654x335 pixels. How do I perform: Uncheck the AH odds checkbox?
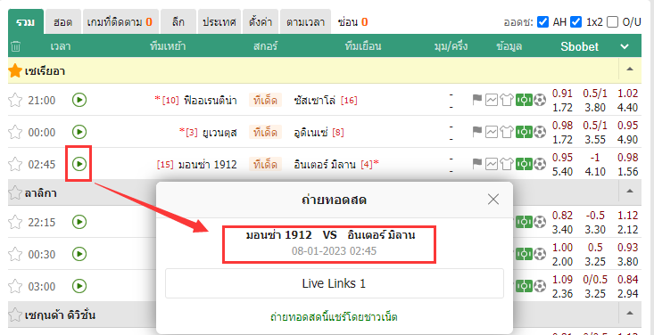tap(542, 21)
